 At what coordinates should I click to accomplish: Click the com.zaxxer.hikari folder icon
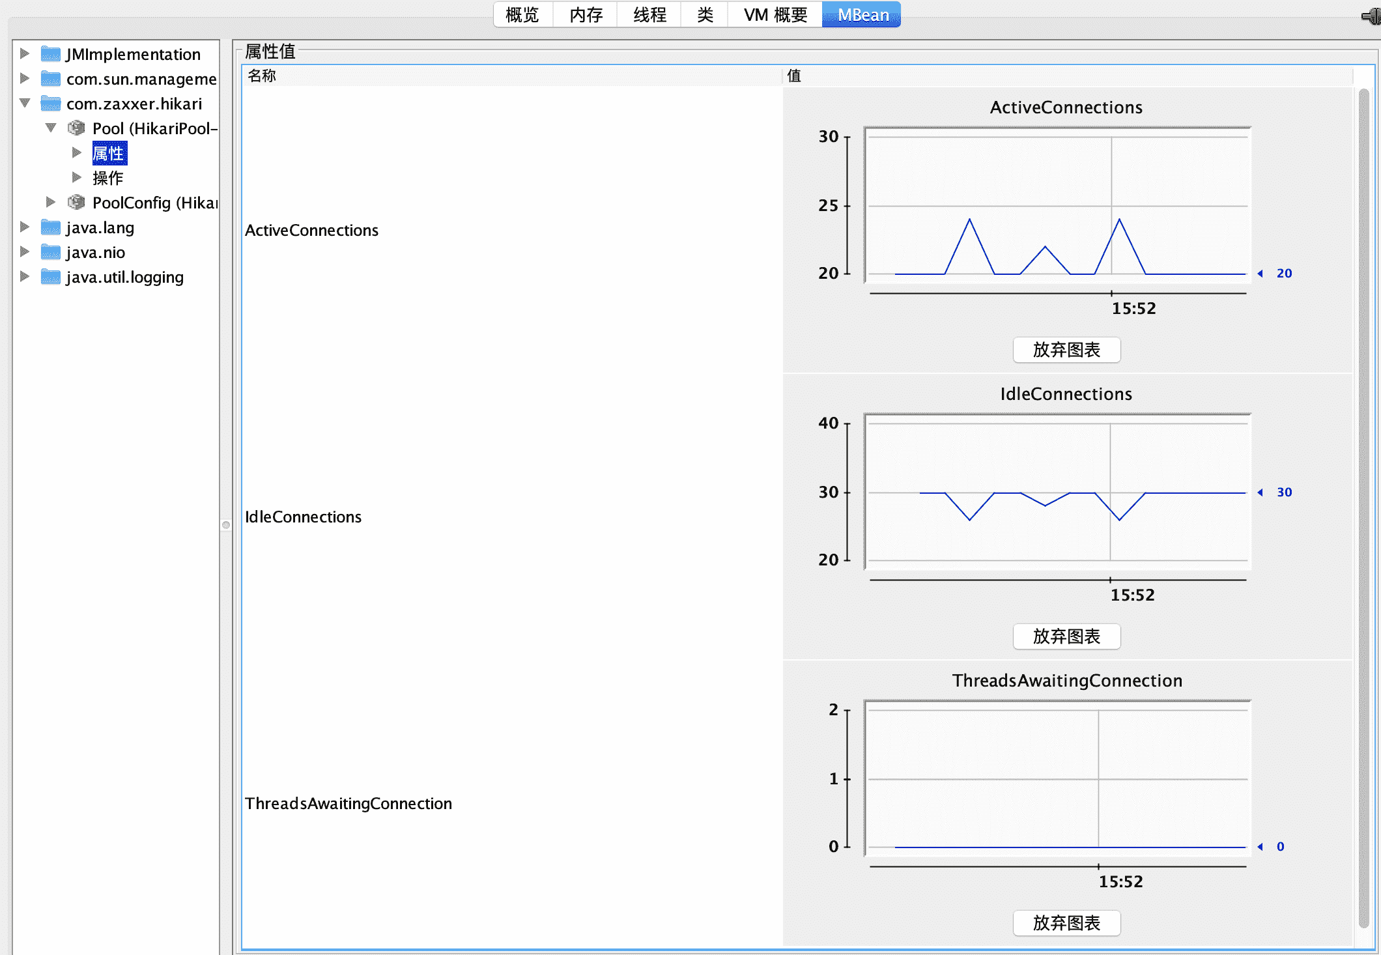51,104
